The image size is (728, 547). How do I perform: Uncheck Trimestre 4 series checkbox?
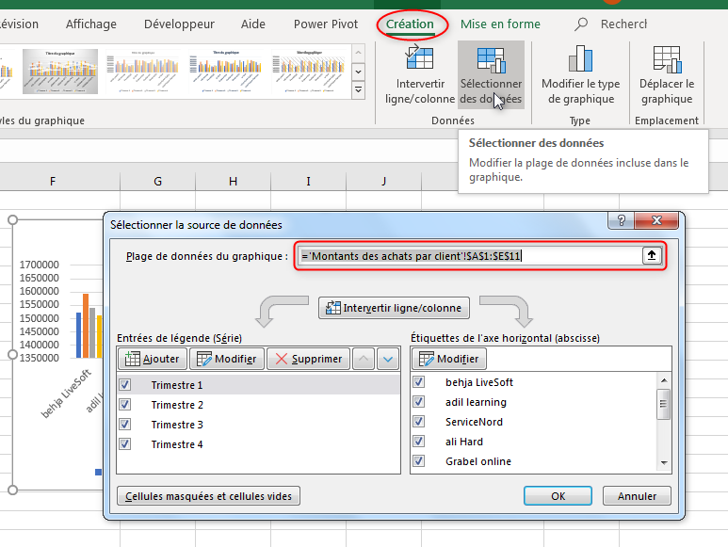click(x=124, y=444)
